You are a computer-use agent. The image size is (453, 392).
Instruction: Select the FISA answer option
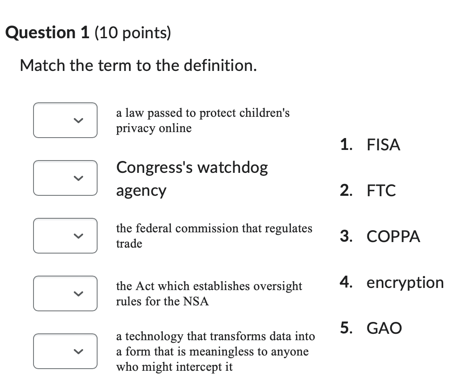click(x=383, y=145)
